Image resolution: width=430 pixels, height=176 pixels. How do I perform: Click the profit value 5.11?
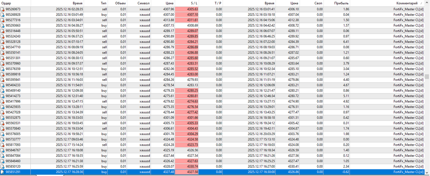[346, 96]
